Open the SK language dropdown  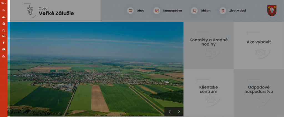pyautogui.click(x=4, y=3)
